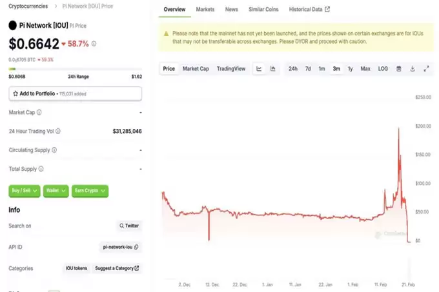Open the Historical Data tab
This screenshot has width=439, height=292.
point(309,10)
